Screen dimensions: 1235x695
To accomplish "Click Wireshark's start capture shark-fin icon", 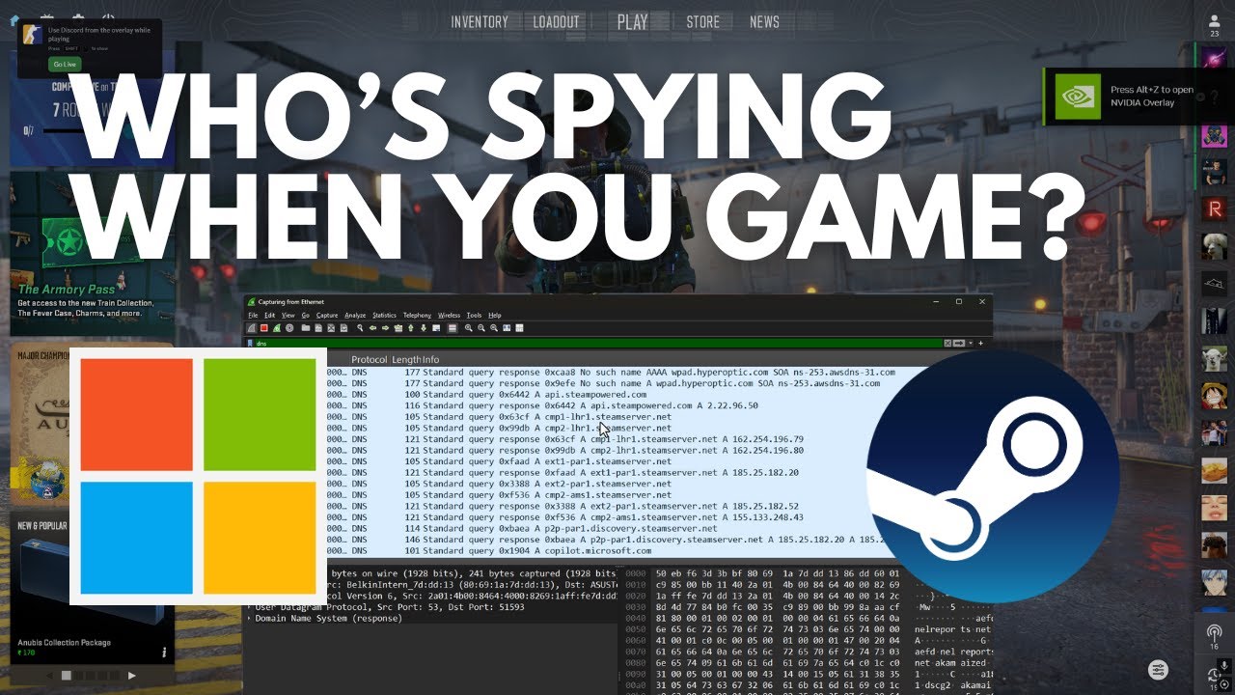I will 252,328.
